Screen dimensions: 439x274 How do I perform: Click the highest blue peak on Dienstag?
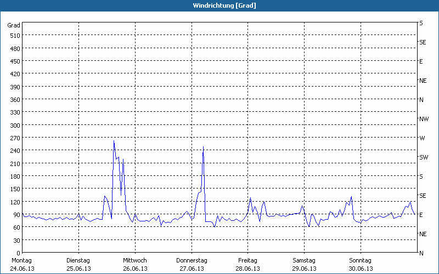tap(114, 141)
